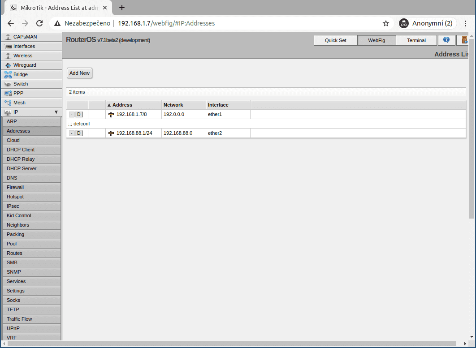Screen dimensions: 476x348
Task: Open the help question mark icon
Action: 446,40
